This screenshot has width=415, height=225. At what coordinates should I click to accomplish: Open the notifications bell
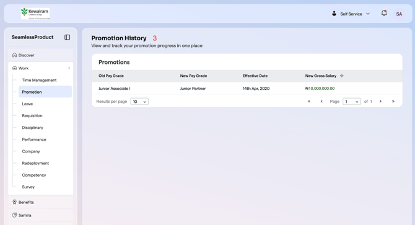(384, 13)
